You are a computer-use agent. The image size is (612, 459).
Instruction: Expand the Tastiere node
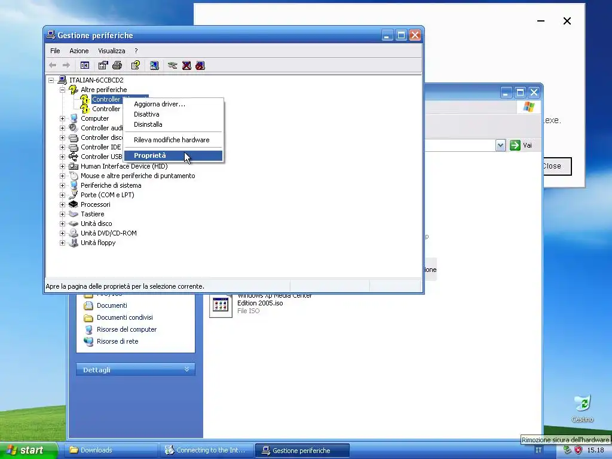(x=62, y=214)
